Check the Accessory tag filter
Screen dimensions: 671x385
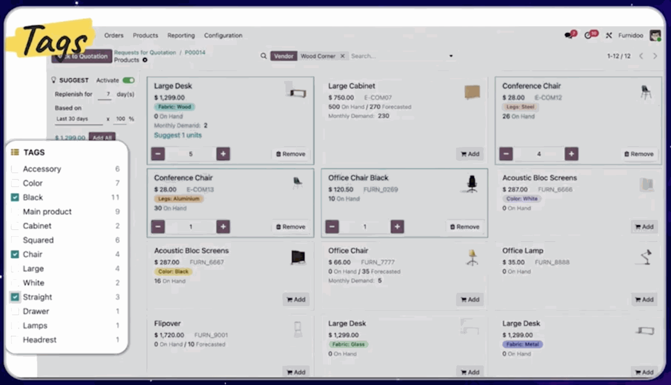click(x=15, y=169)
